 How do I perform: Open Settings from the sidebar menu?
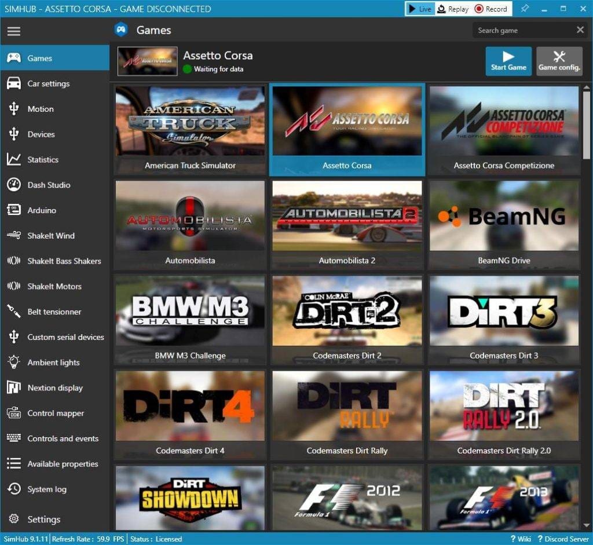pyautogui.click(x=43, y=519)
